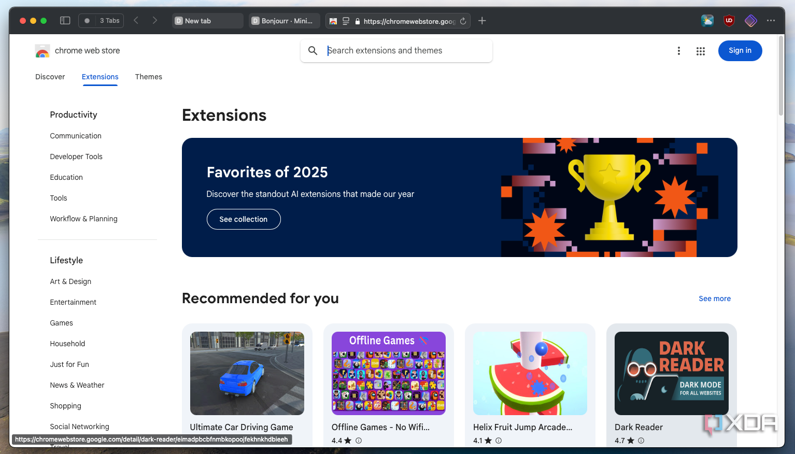The image size is (795, 454).
Task: Select the Themes tab
Action: pyautogui.click(x=149, y=77)
